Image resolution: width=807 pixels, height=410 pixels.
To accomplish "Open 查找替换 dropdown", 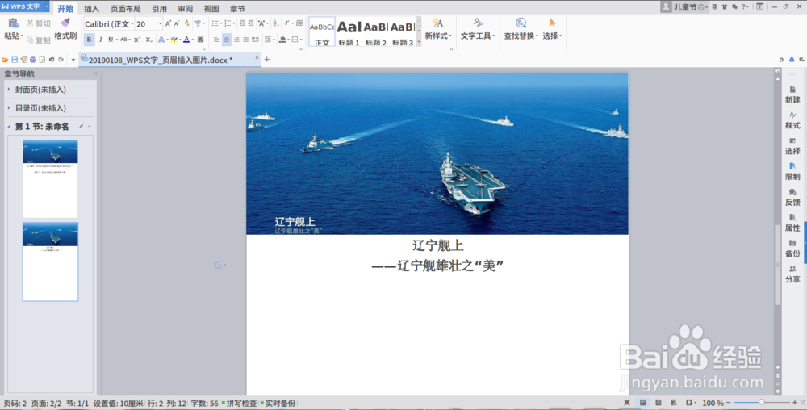I will [521, 29].
